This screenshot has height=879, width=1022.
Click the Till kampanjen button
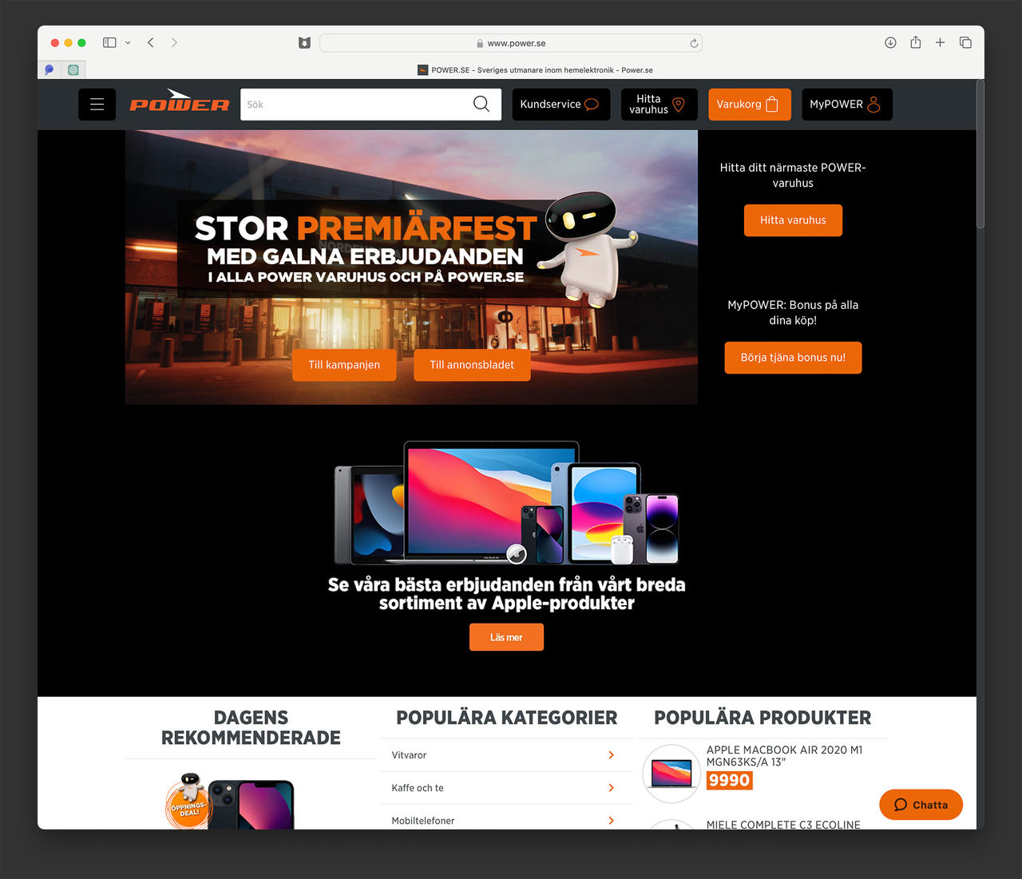(x=344, y=365)
